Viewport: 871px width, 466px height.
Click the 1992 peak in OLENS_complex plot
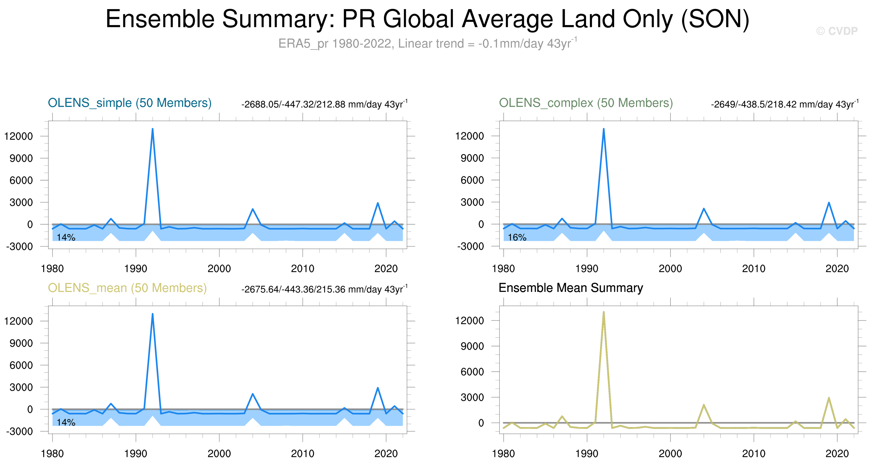click(x=604, y=129)
